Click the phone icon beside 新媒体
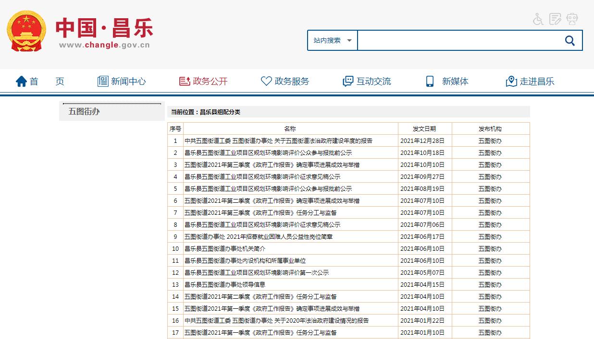This screenshot has width=594, height=339. pos(430,82)
